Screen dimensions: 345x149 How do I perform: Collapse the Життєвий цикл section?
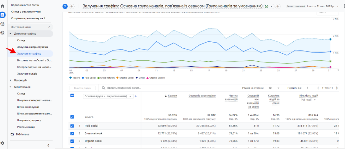(49, 27)
